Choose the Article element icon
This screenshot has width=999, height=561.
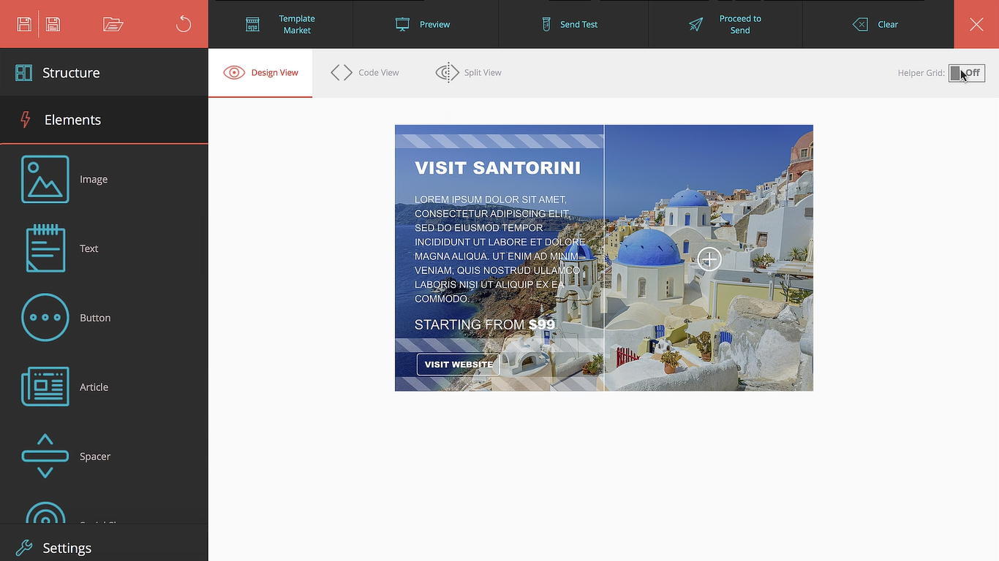tap(45, 386)
